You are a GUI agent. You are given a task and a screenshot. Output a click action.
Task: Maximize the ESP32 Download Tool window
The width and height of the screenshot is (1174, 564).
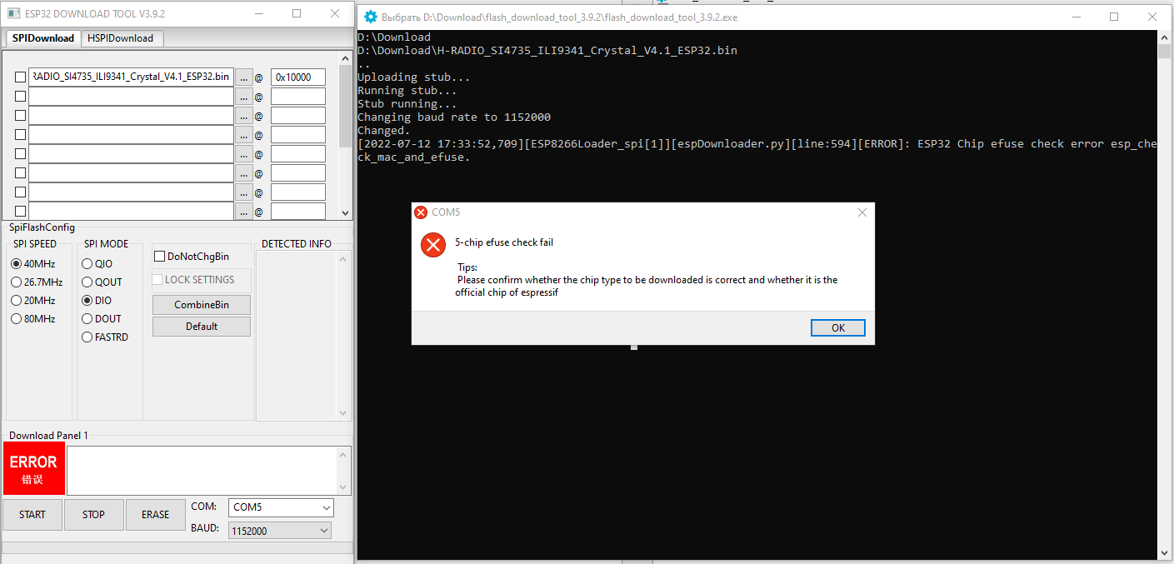297,13
